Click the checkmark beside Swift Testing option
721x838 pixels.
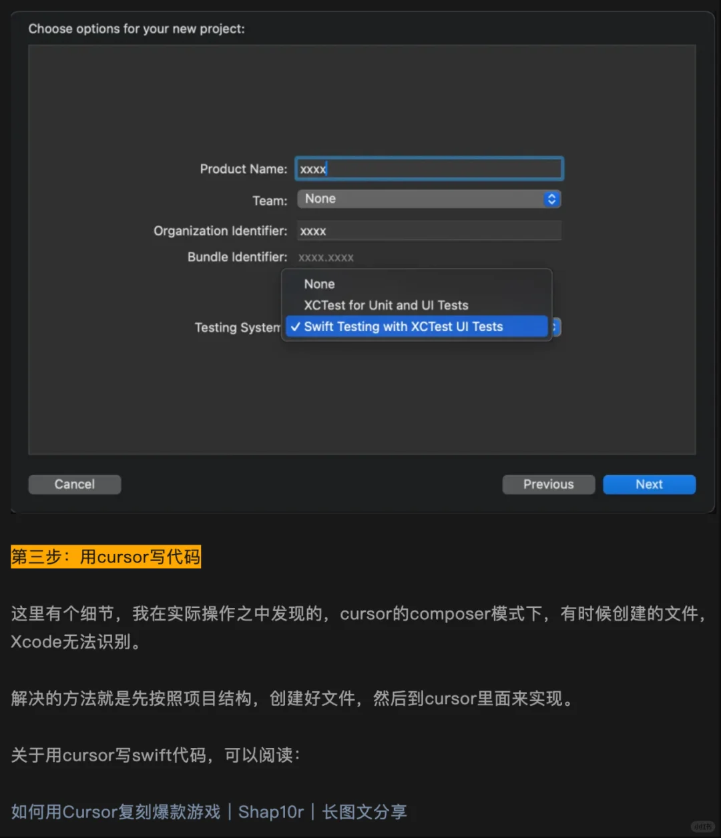click(296, 326)
